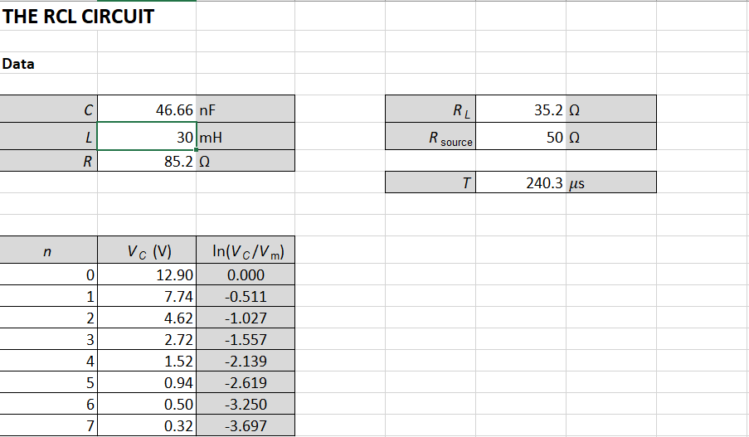Click the L label cell
The image size is (749, 437).
48,137
